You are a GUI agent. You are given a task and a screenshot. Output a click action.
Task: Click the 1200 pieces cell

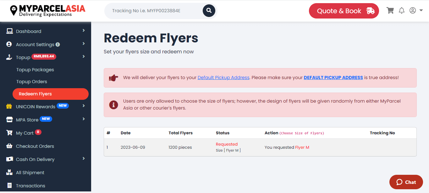(180, 147)
